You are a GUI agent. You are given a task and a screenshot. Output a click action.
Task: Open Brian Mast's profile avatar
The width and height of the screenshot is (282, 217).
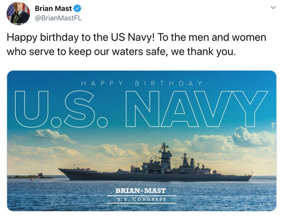pyautogui.click(x=18, y=13)
